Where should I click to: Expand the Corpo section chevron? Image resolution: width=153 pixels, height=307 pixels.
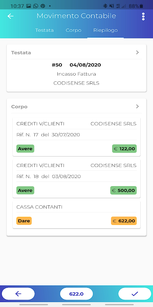point(137,106)
